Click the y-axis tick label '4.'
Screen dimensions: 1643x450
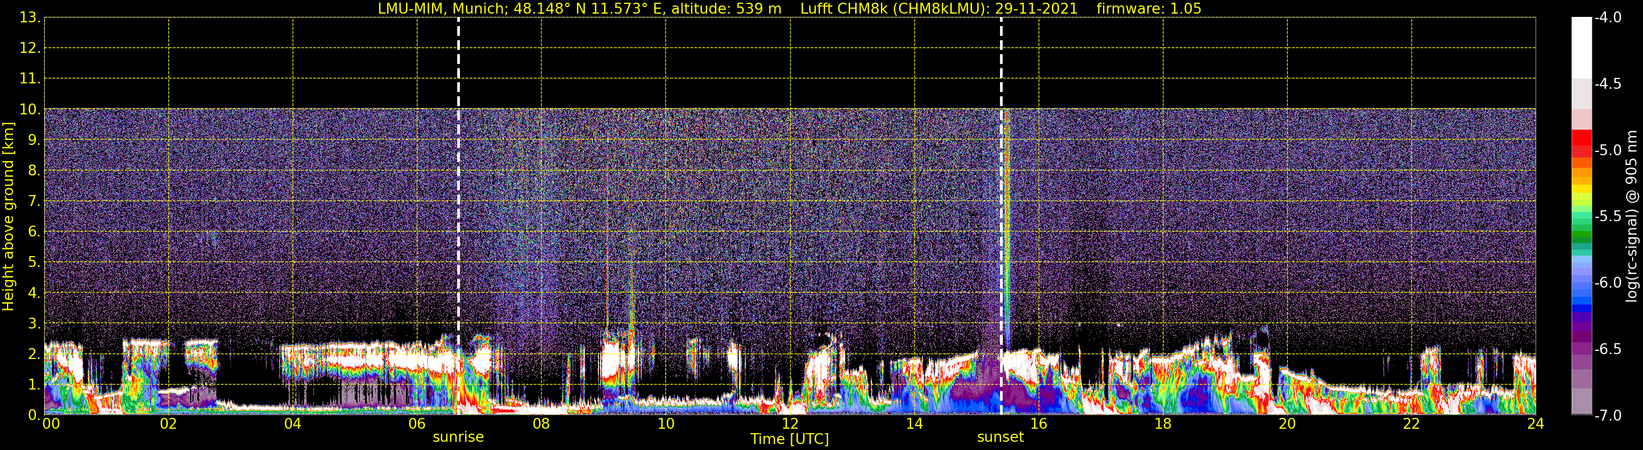pos(34,293)
